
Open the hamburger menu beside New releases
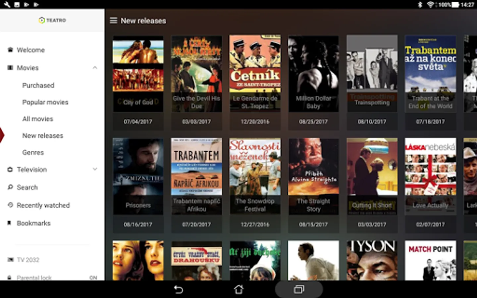[x=114, y=21]
